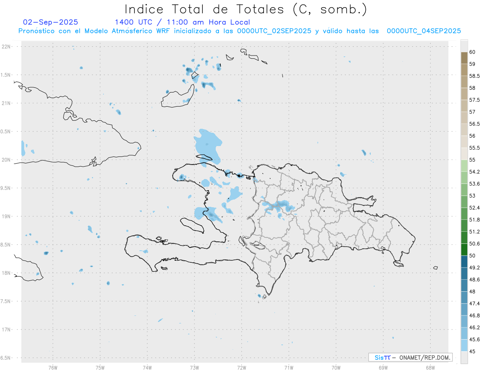Click the "49.2" value on the color scale
Image resolution: width=483 pixels, height=373 pixels.
pos(474,268)
